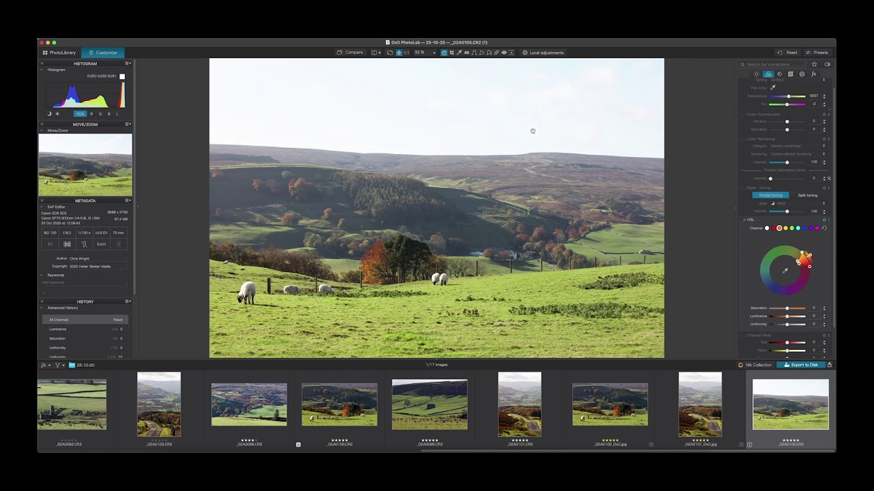Open Nik Collection
The height and width of the screenshot is (491, 874).
(755, 365)
